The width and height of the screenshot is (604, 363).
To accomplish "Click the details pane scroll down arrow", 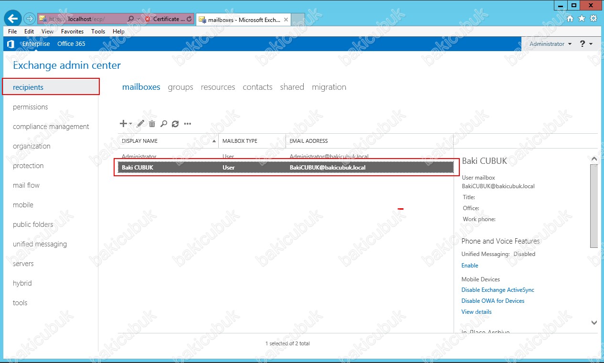I will [x=594, y=323].
